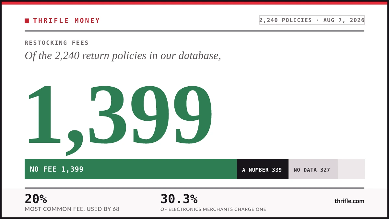Select the NO DATA 327 bar segment

313,169
